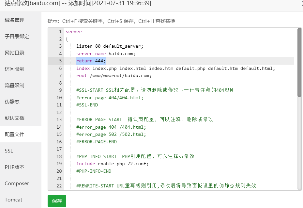Viewport: 303px width, 208px height.
Task: Click the 配置文件 tab
Action: click(15, 135)
